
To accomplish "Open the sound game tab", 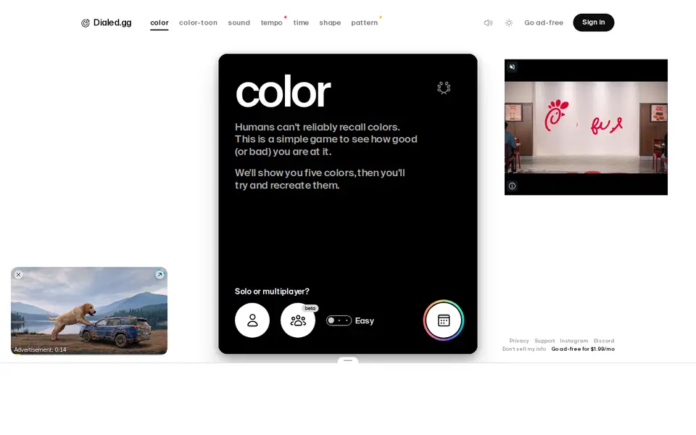I will pyautogui.click(x=239, y=22).
